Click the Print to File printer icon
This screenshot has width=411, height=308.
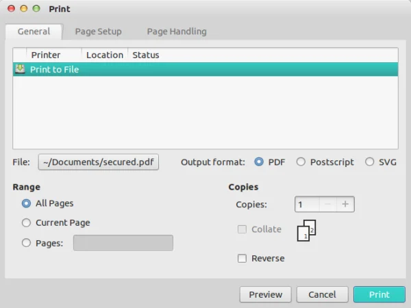pos(20,69)
